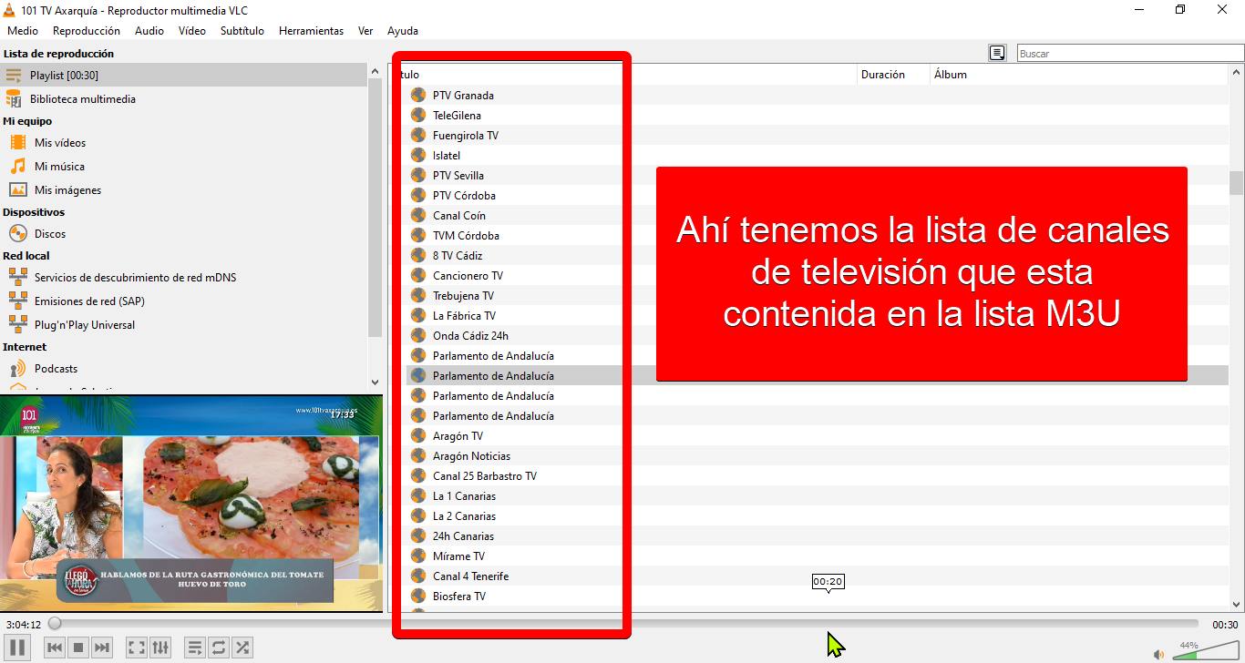Open the Medio menu

(23, 30)
